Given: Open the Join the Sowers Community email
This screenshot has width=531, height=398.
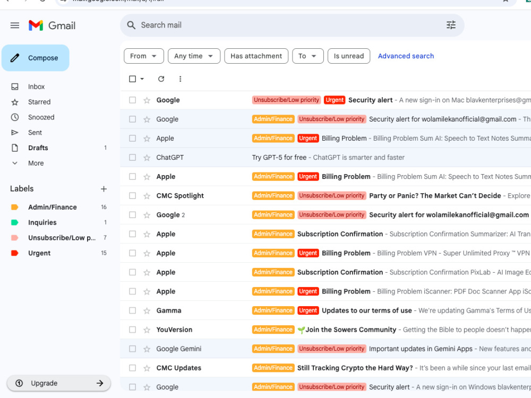Looking at the screenshot, I should coord(326,330).
